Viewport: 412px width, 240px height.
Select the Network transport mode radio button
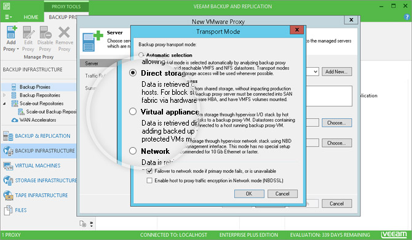(133, 151)
